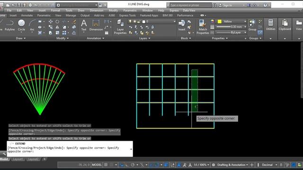Click the Save icon in quick access toolbar
The image size is (303, 170).
19,5
